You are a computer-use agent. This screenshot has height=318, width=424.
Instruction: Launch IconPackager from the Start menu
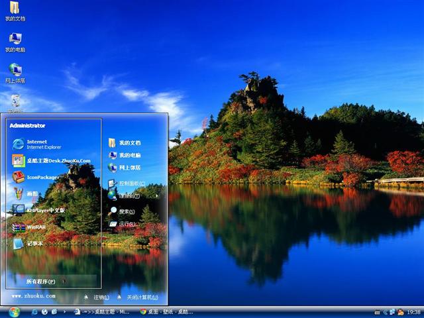[36, 178]
